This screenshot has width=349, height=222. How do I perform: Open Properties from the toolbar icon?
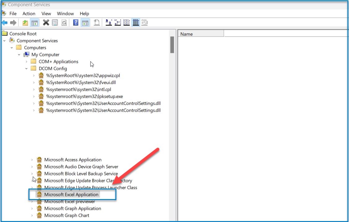pos(55,23)
